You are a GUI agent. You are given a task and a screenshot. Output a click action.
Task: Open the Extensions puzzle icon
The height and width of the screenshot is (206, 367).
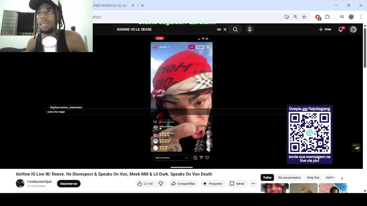pyautogui.click(x=327, y=17)
